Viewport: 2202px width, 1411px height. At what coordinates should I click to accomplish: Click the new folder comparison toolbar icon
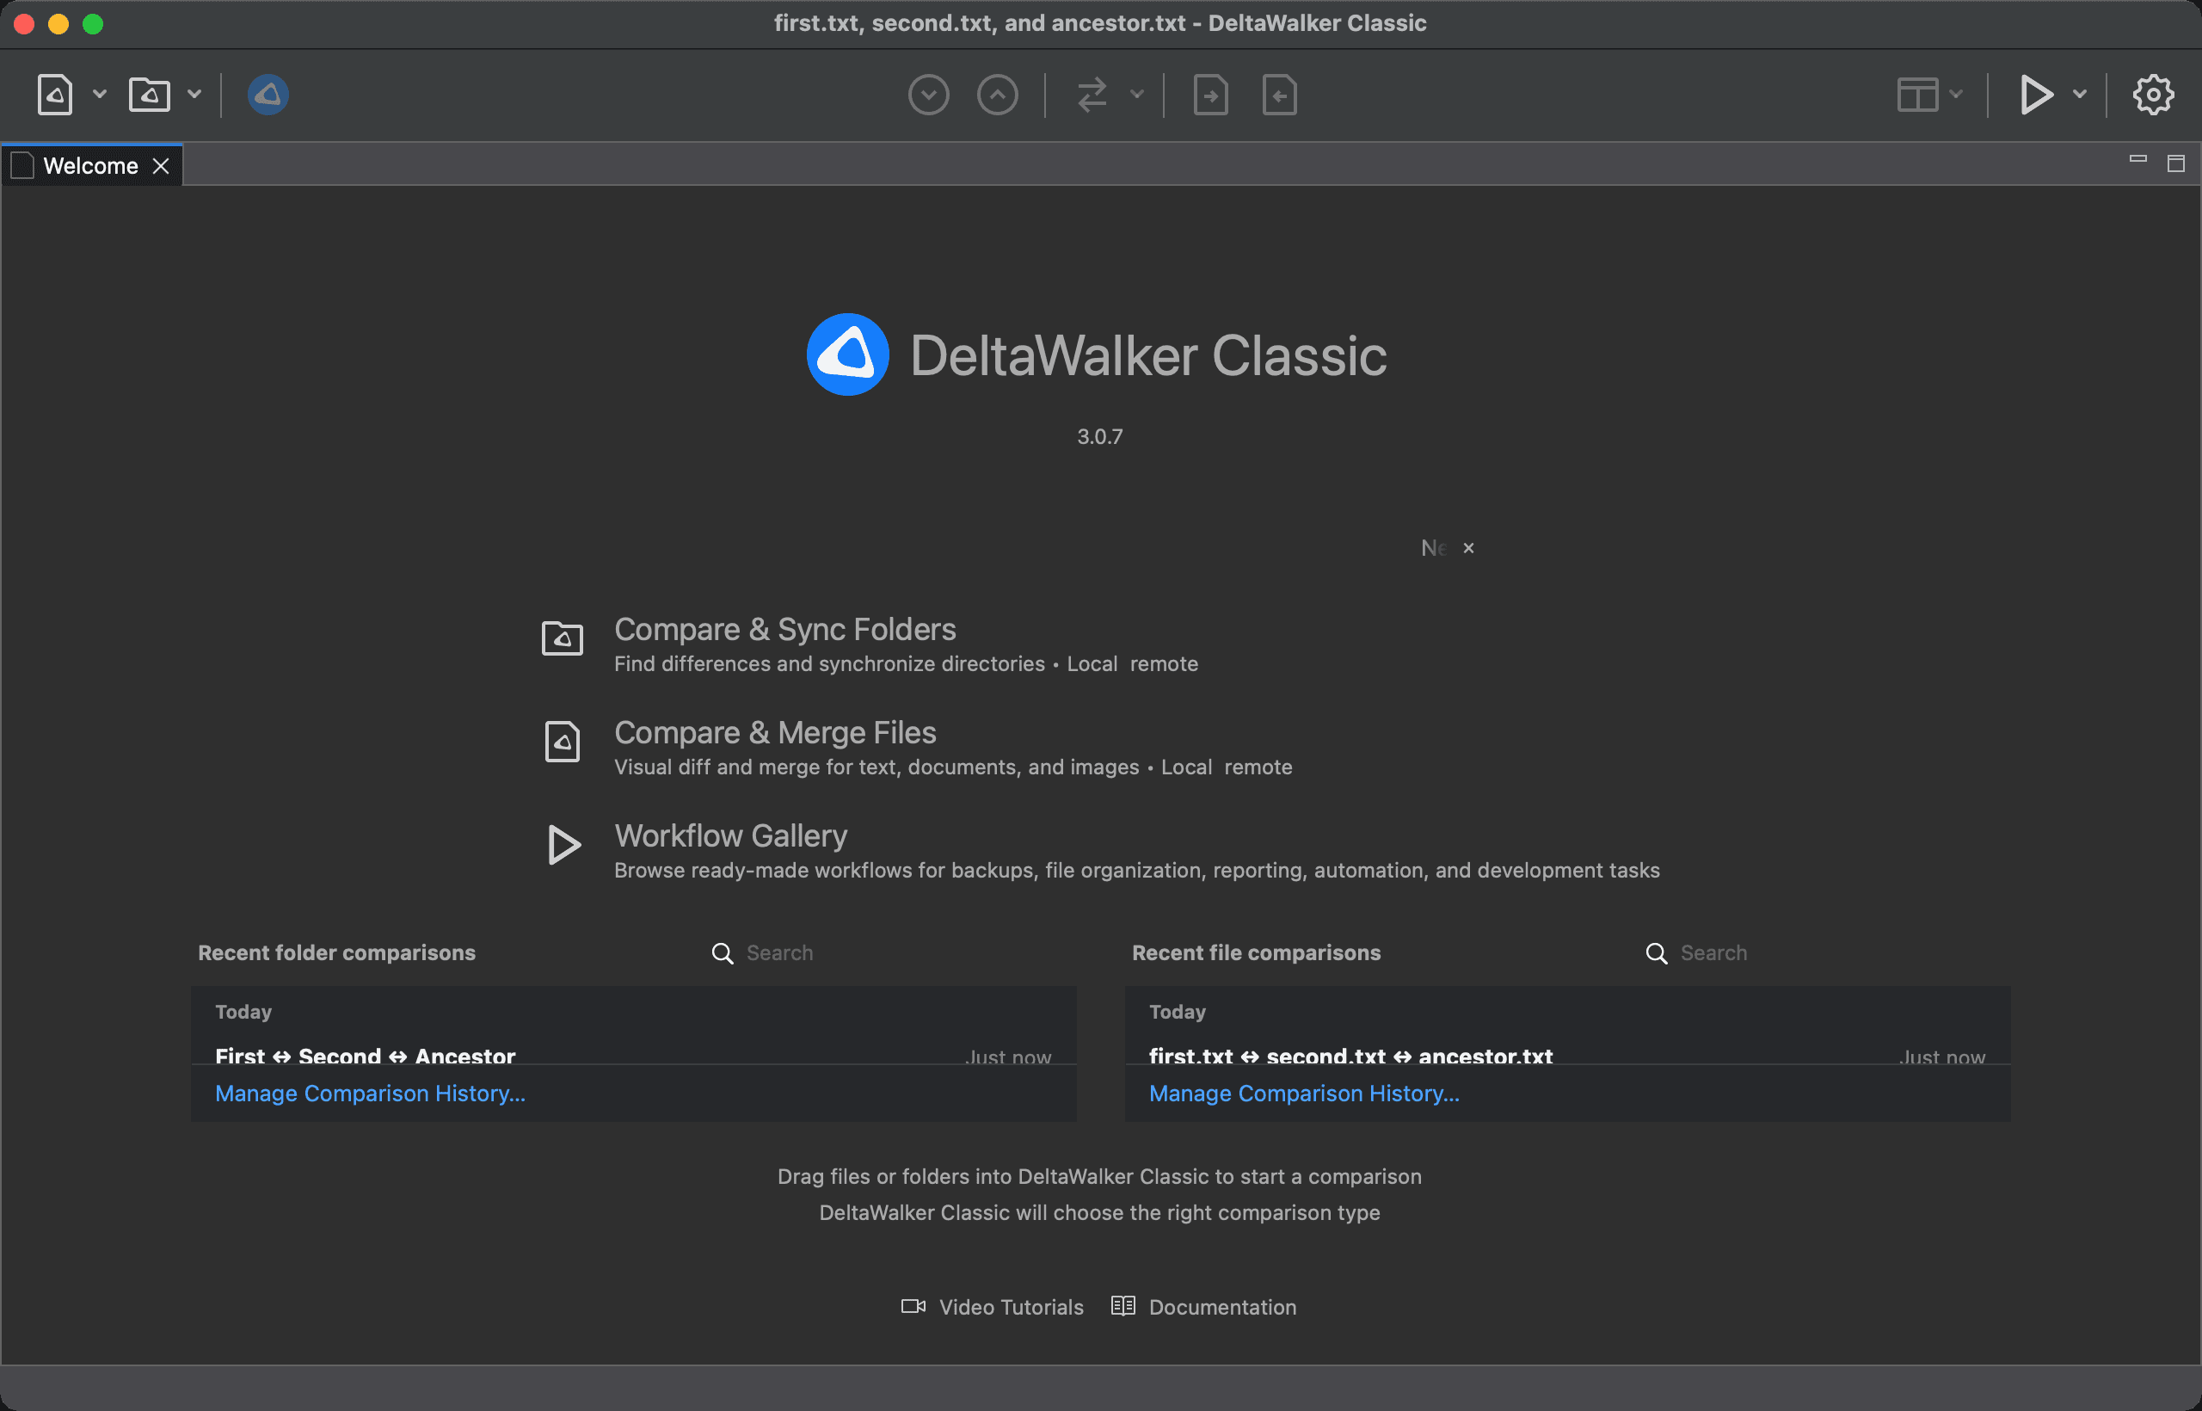pyautogui.click(x=150, y=95)
